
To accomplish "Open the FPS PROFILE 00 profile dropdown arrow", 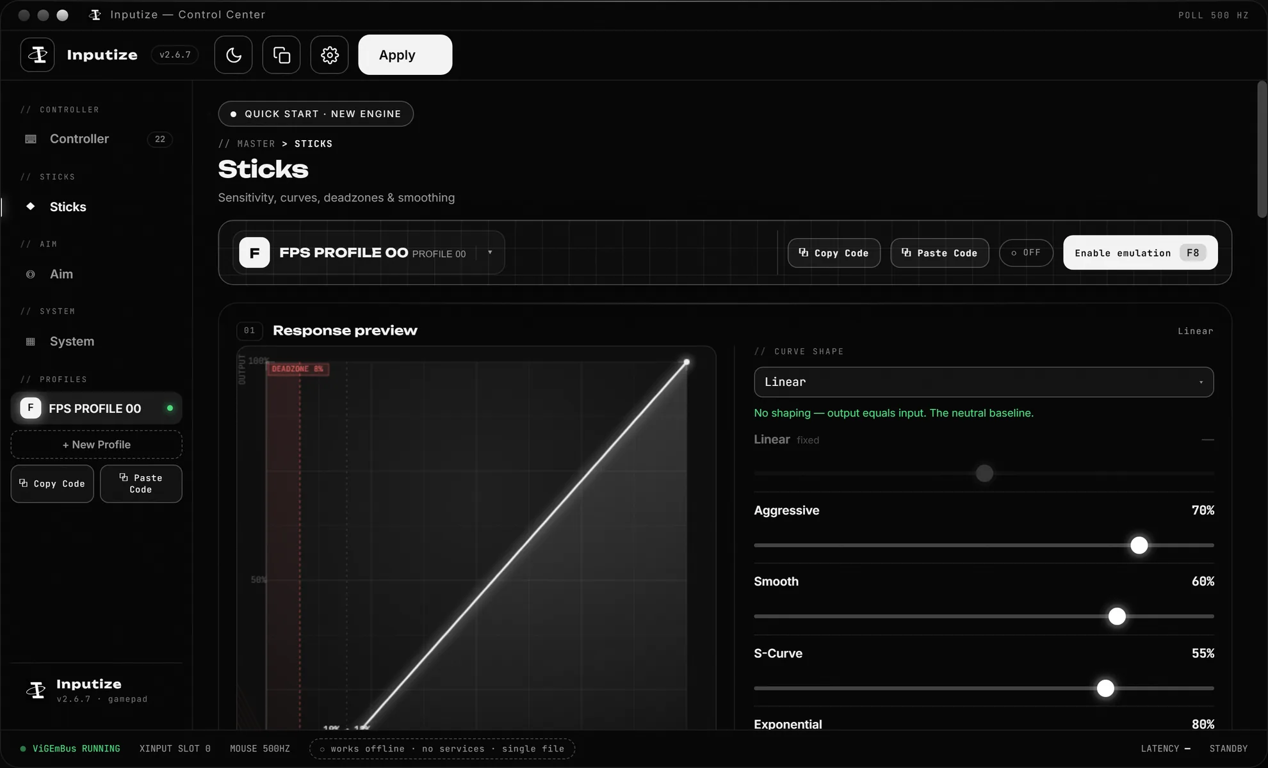I will (490, 252).
